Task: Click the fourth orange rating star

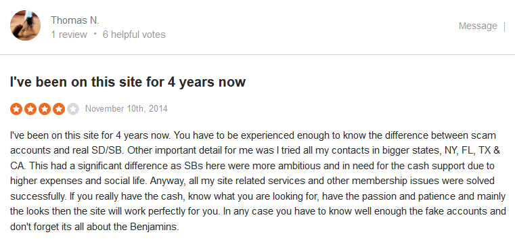Action: coord(59,109)
